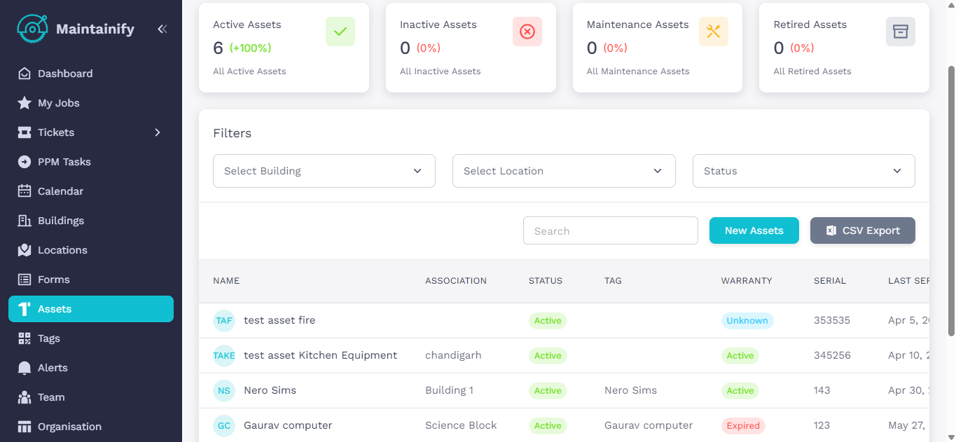Screen dimensions: 956x442
Task: Open Dashboard from the sidebar
Action: pos(64,74)
